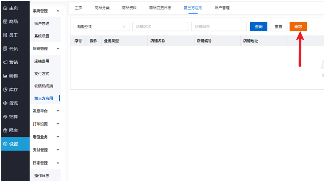Viewport: 325px width, 182px height.
Task: Click the 营销 marketing megaphone icon
Action: [5, 62]
